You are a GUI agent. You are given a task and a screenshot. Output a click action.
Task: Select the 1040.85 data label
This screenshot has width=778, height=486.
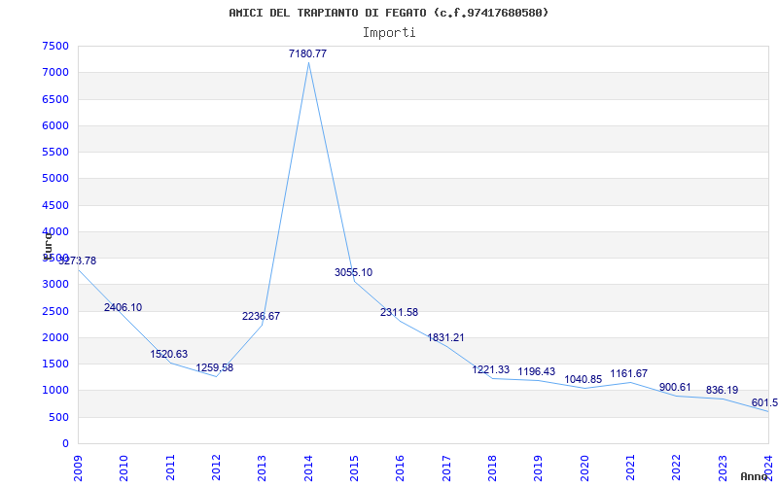[583, 379]
